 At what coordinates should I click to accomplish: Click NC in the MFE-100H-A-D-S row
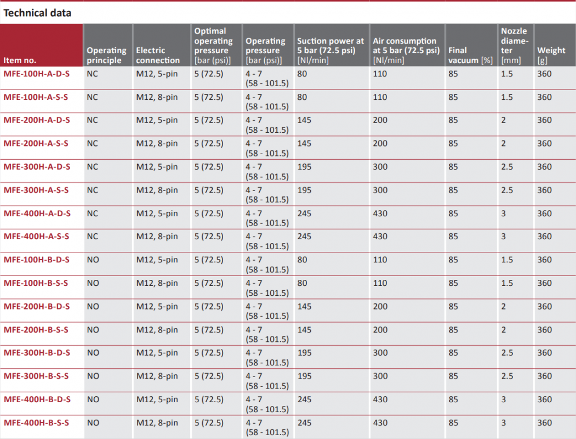[x=92, y=74]
